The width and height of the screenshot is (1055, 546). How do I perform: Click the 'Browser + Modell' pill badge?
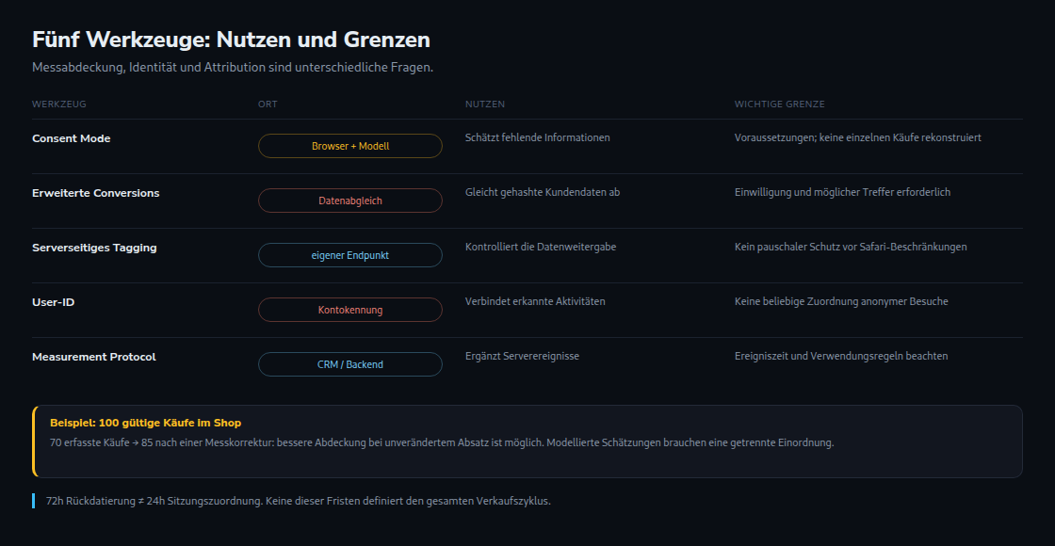click(x=349, y=146)
